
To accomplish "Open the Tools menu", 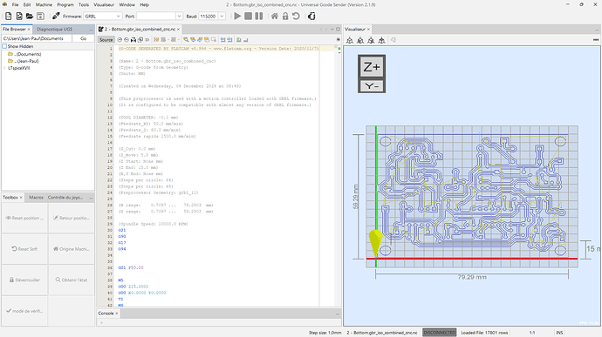I will pyautogui.click(x=84, y=4).
